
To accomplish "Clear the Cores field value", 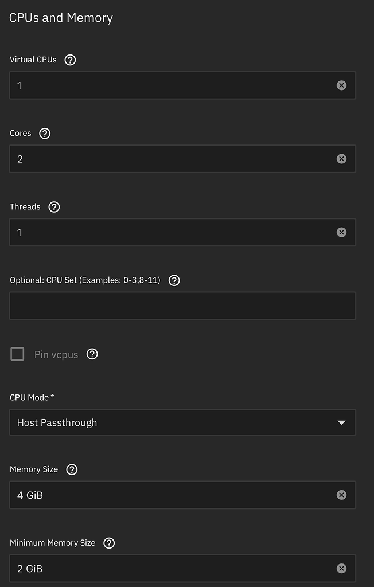I will point(341,159).
